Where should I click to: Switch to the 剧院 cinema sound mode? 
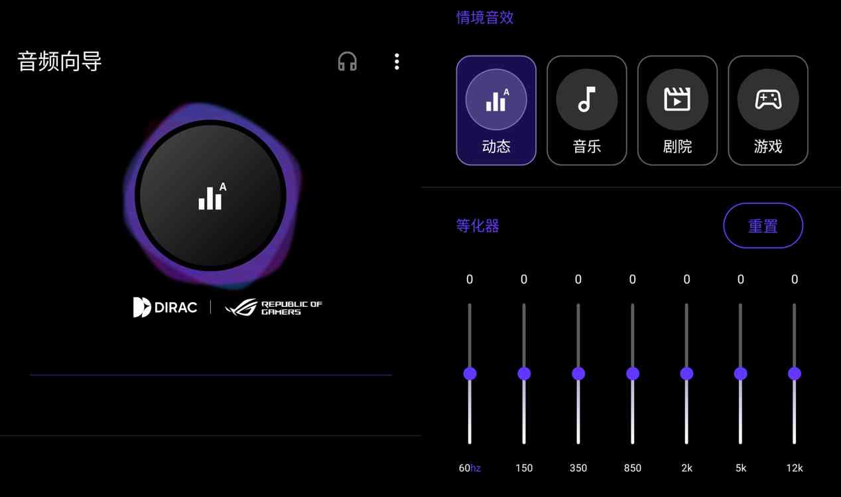677,110
